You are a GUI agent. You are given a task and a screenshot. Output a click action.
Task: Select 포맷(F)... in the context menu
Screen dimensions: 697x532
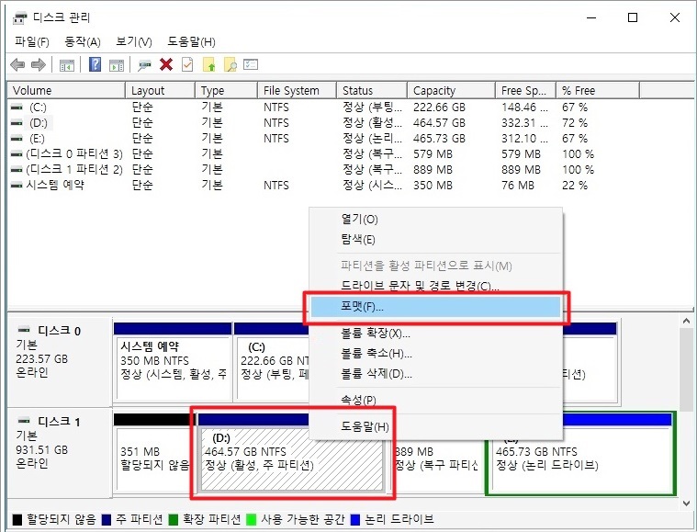pos(436,307)
